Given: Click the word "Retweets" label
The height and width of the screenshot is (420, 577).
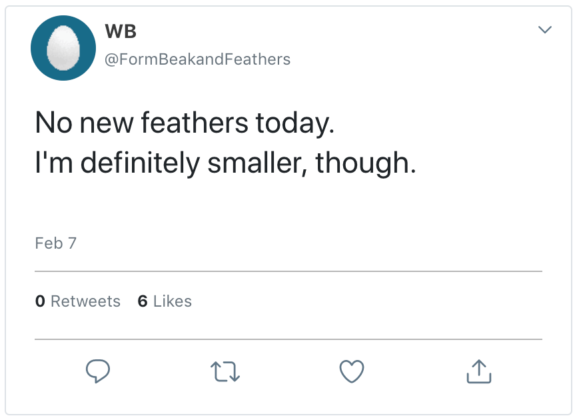Looking at the screenshot, I should tap(85, 301).
